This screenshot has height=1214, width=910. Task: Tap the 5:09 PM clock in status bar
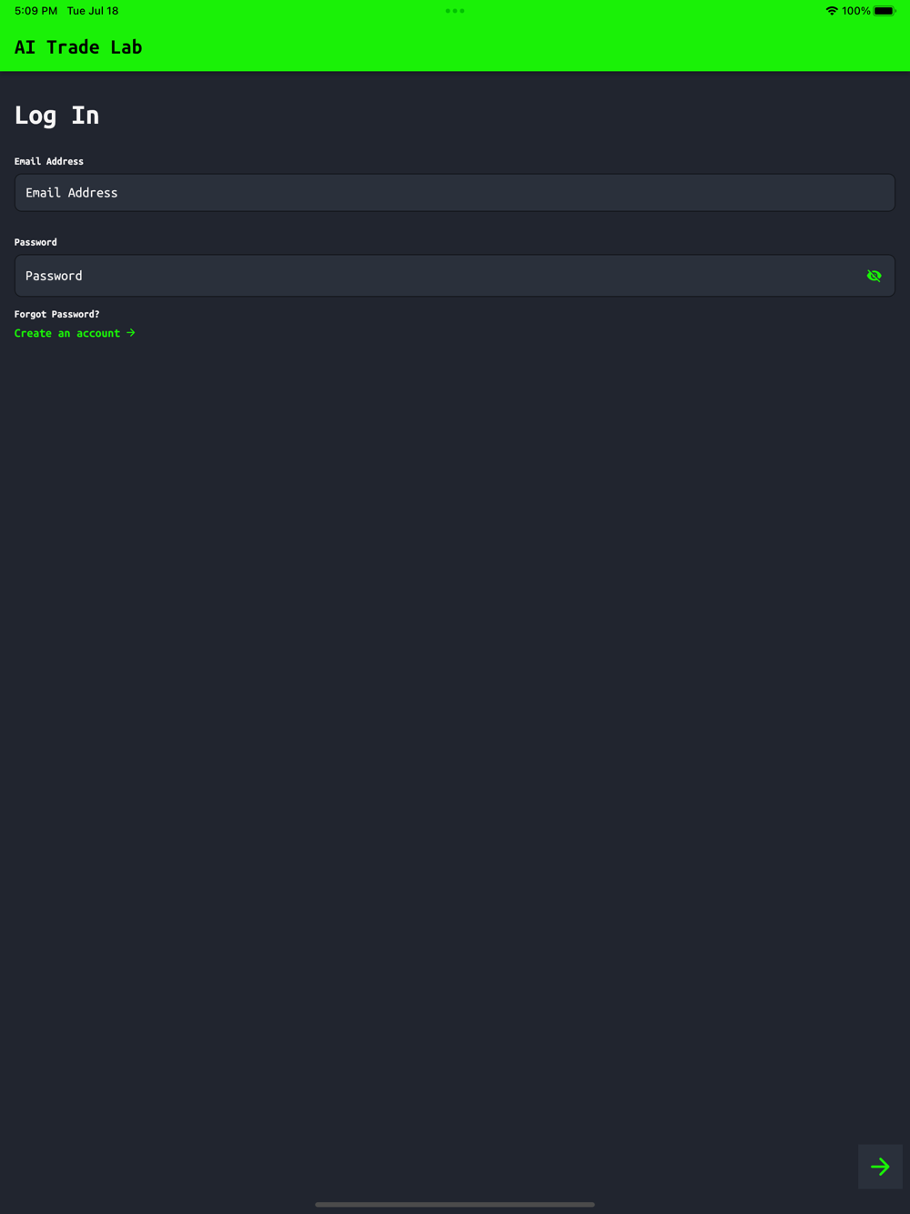click(x=35, y=11)
